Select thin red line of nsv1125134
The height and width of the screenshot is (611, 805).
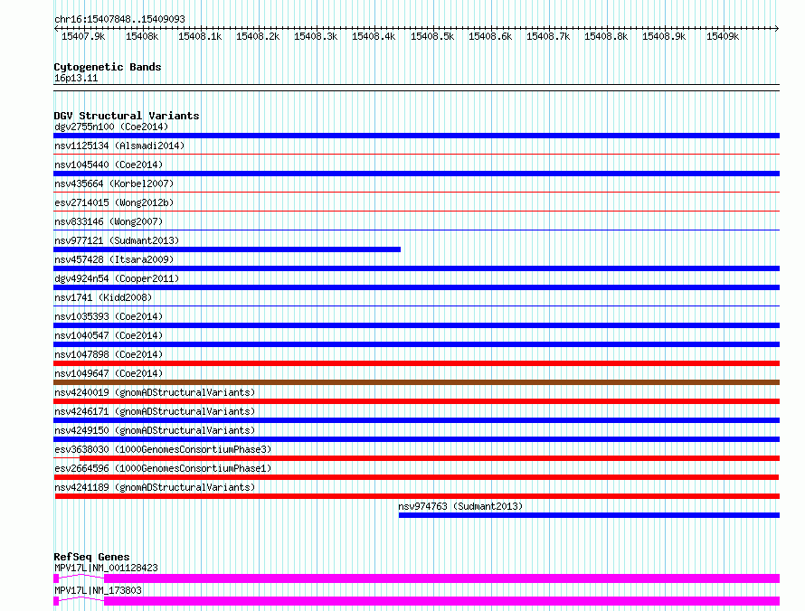pyautogui.click(x=416, y=154)
